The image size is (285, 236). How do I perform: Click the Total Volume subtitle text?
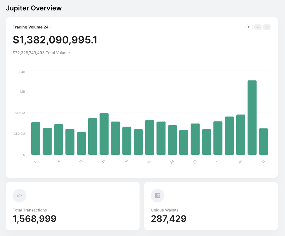41,53
